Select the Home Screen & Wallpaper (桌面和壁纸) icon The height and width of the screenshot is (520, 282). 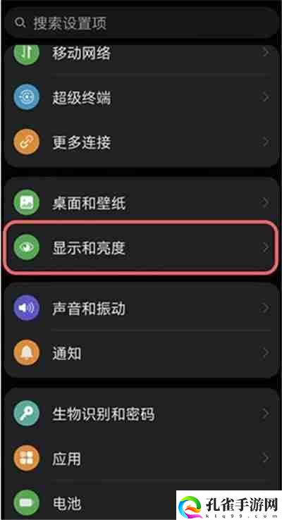[27, 202]
